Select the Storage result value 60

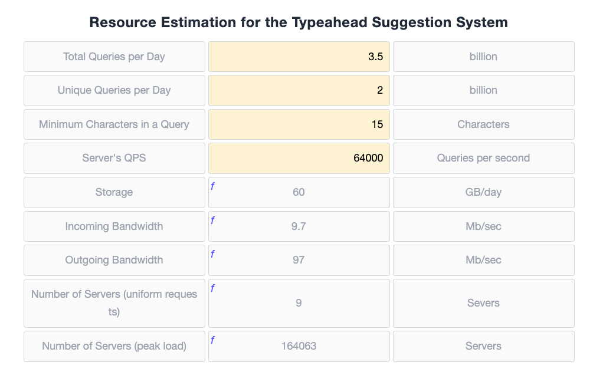pos(299,192)
